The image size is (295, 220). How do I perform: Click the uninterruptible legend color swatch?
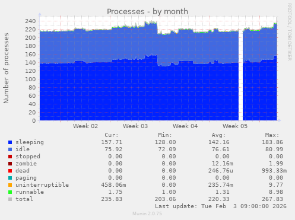pyautogui.click(x=10, y=185)
